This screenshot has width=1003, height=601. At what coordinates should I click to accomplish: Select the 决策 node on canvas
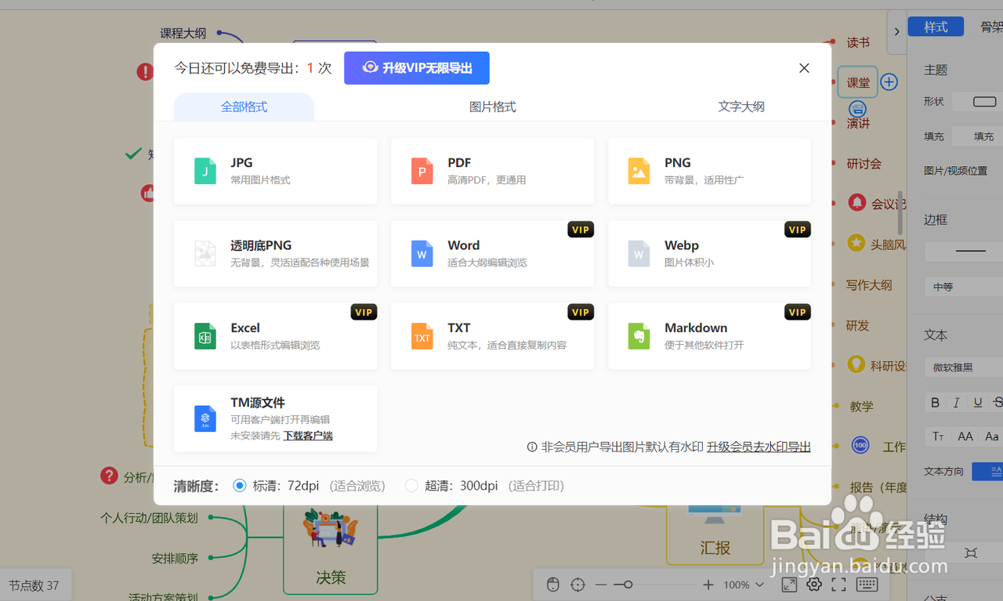click(x=331, y=549)
